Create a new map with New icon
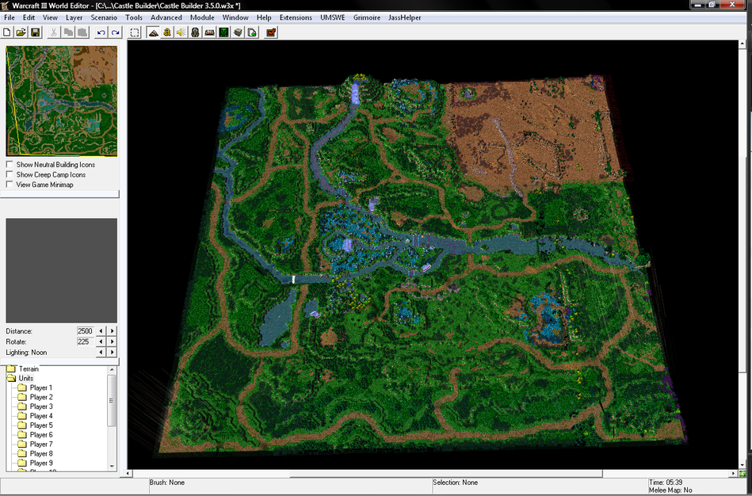Screen dimensions: 752x496 pos(7,32)
